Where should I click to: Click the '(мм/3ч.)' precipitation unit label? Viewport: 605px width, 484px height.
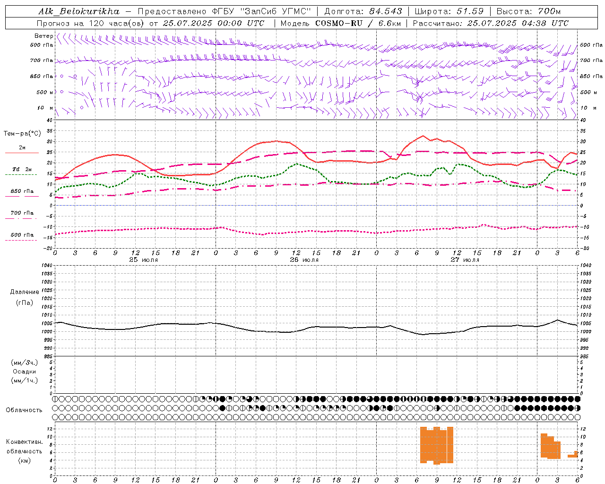click(x=25, y=363)
